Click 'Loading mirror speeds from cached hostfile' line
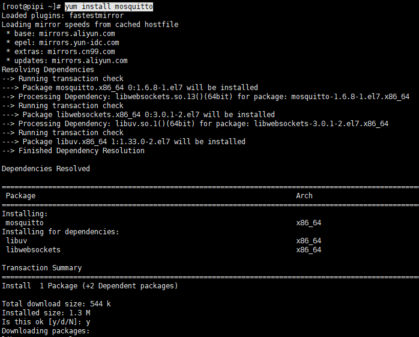The height and width of the screenshot is (337, 419). [90, 25]
